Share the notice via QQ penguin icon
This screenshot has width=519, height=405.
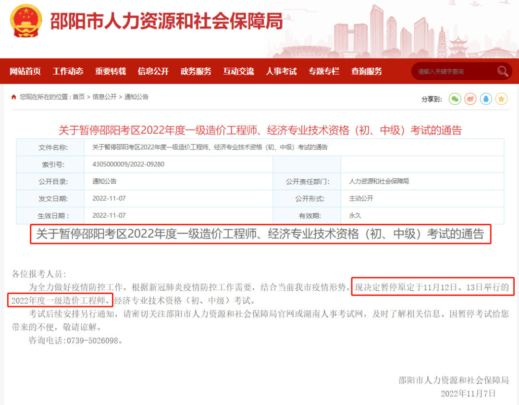pos(486,99)
